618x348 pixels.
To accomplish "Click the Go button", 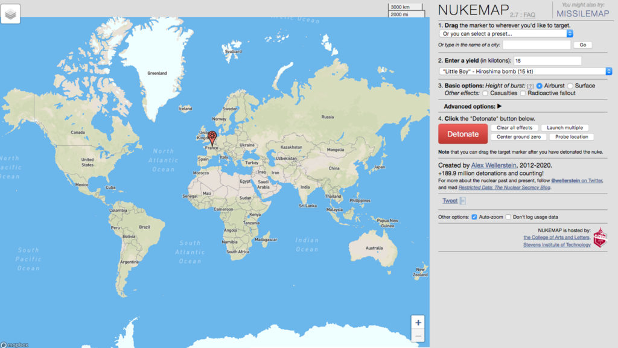I will [583, 45].
